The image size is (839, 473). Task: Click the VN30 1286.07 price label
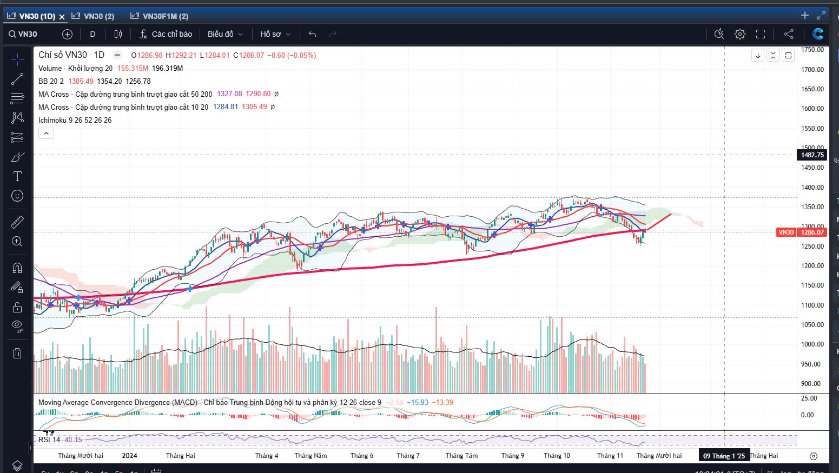(801, 232)
